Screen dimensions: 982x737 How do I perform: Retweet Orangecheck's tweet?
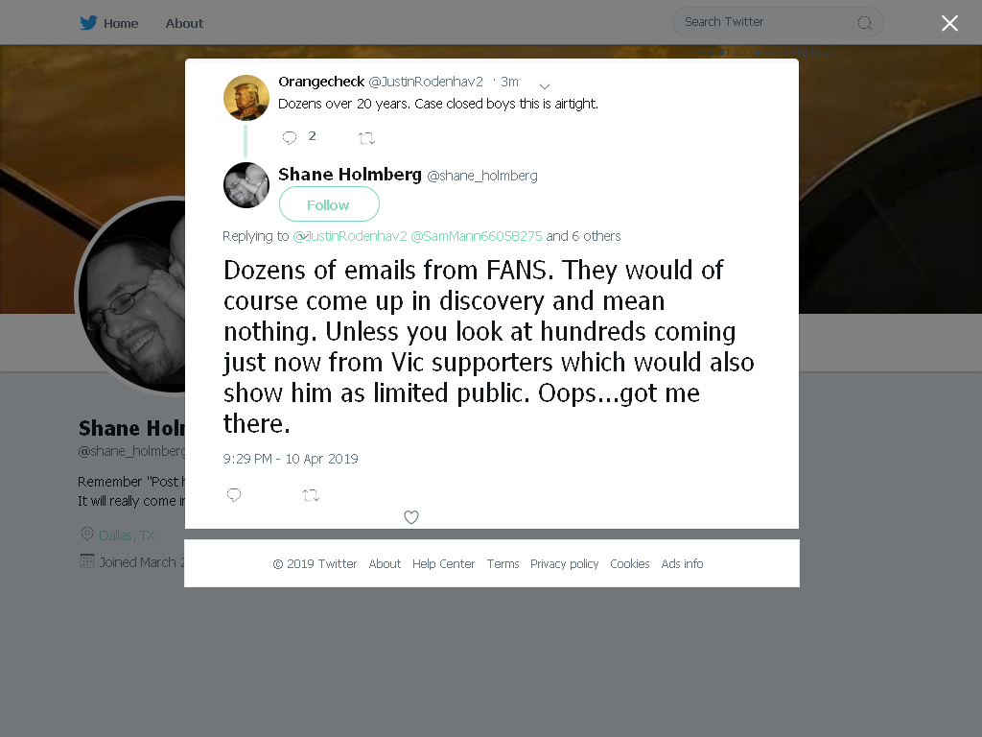(x=366, y=138)
